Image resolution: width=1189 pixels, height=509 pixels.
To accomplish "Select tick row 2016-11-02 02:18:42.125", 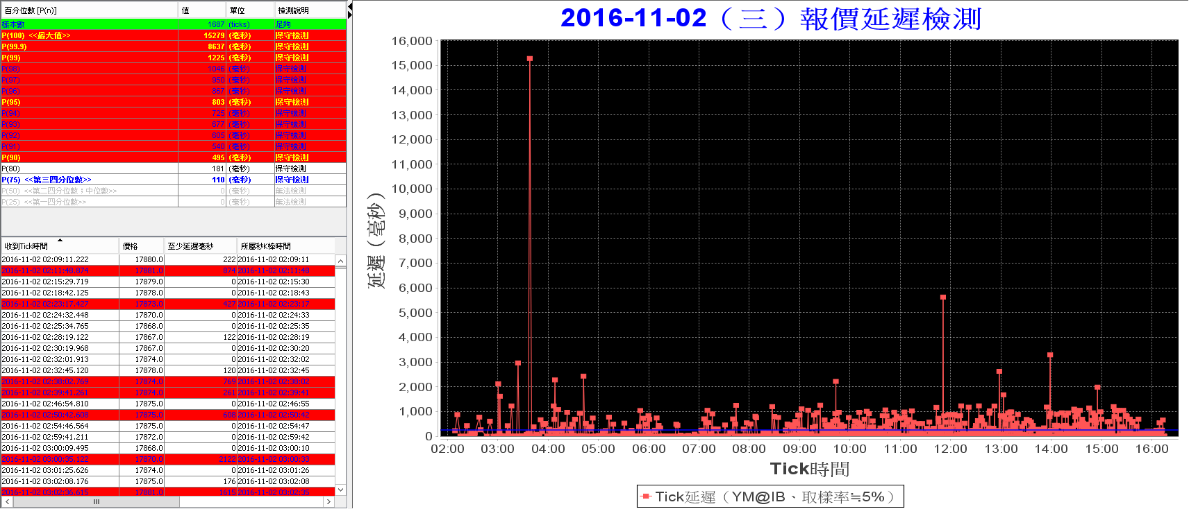I will coord(168,293).
